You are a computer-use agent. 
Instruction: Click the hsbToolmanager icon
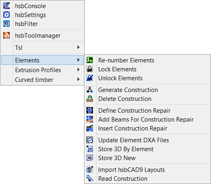pos(6,35)
